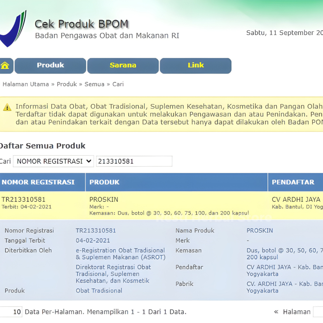The image size is (323, 323).
Task: Click the Nomor Registrasi label in the detail panel
Action: click(x=29, y=231)
